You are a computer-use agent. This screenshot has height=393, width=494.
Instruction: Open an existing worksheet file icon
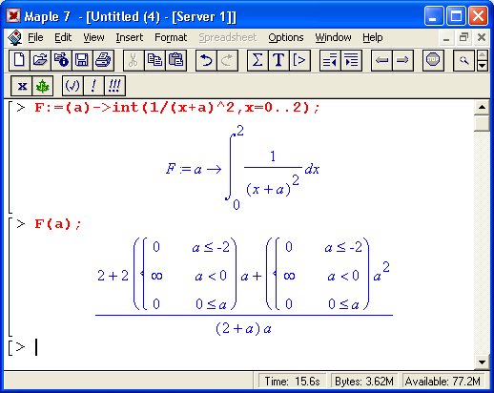click(40, 60)
